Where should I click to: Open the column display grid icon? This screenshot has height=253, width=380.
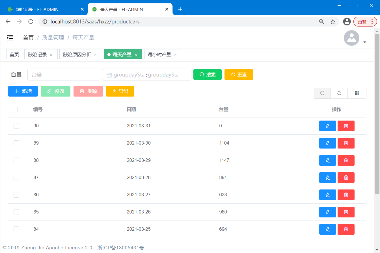pyautogui.click(x=357, y=93)
